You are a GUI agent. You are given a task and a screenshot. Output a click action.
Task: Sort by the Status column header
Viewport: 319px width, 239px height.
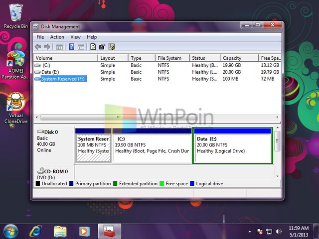click(205, 58)
